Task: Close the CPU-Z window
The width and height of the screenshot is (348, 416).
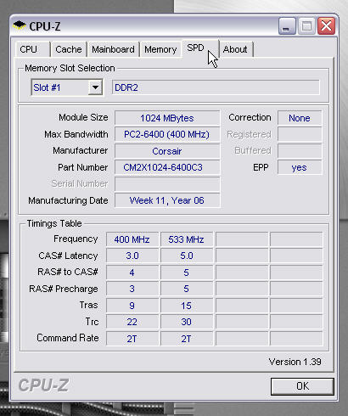Action: pos(327,26)
